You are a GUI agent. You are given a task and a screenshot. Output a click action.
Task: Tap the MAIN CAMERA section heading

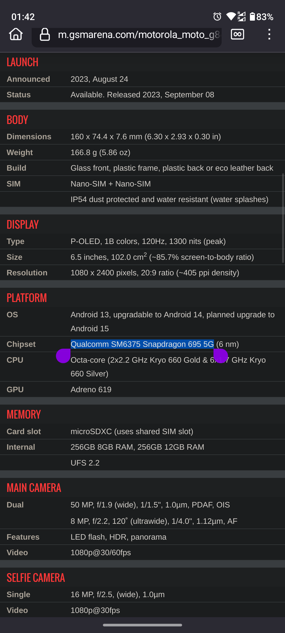tap(34, 488)
